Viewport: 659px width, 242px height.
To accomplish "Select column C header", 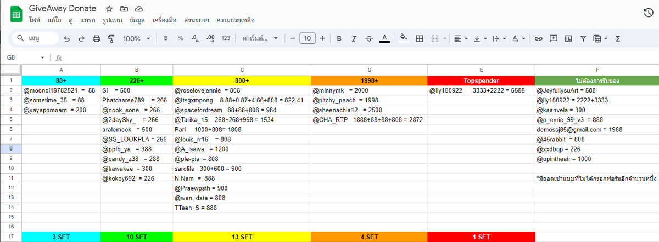I will (x=242, y=70).
